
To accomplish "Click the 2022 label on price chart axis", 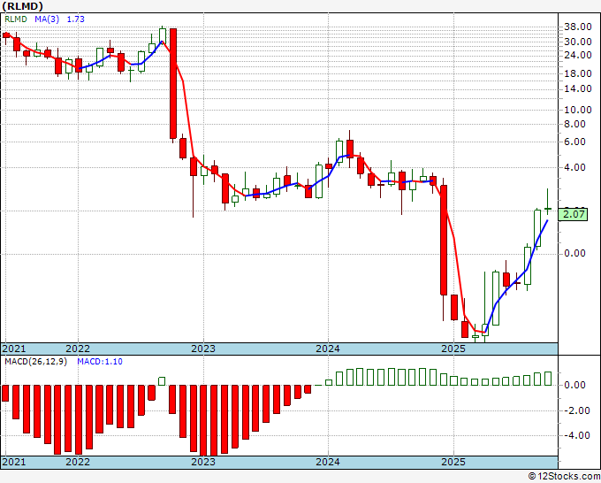I will coord(78,349).
